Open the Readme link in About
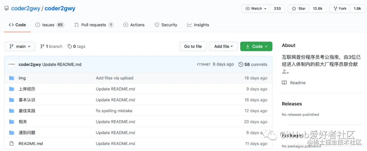 point(298,83)
